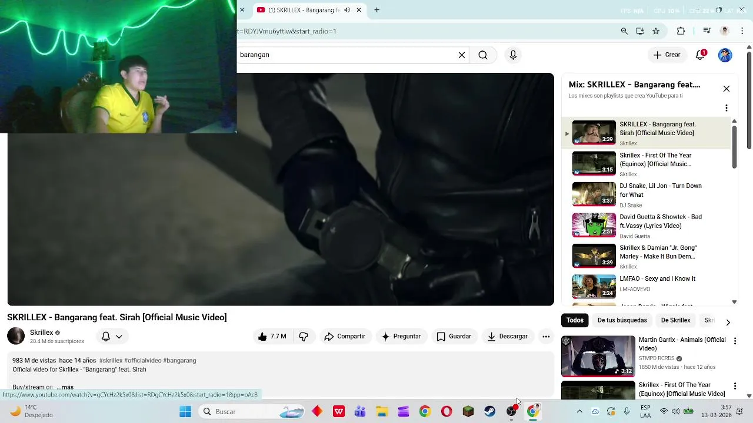This screenshot has width=753, height=423.
Task: Bookmark this page with star
Action: [x=656, y=31]
